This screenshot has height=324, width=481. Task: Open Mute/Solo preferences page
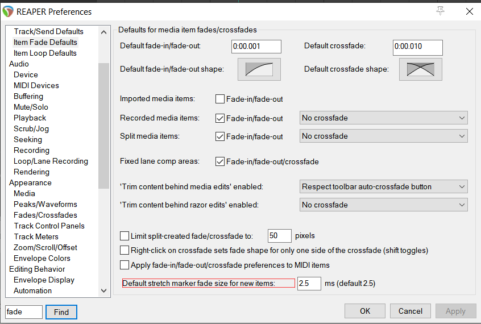pos(31,107)
